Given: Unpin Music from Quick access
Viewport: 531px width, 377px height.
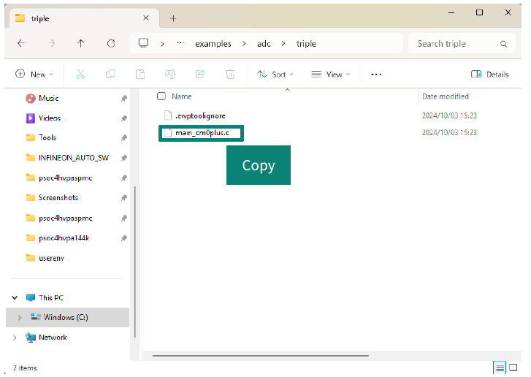Looking at the screenshot, I should click(x=124, y=99).
